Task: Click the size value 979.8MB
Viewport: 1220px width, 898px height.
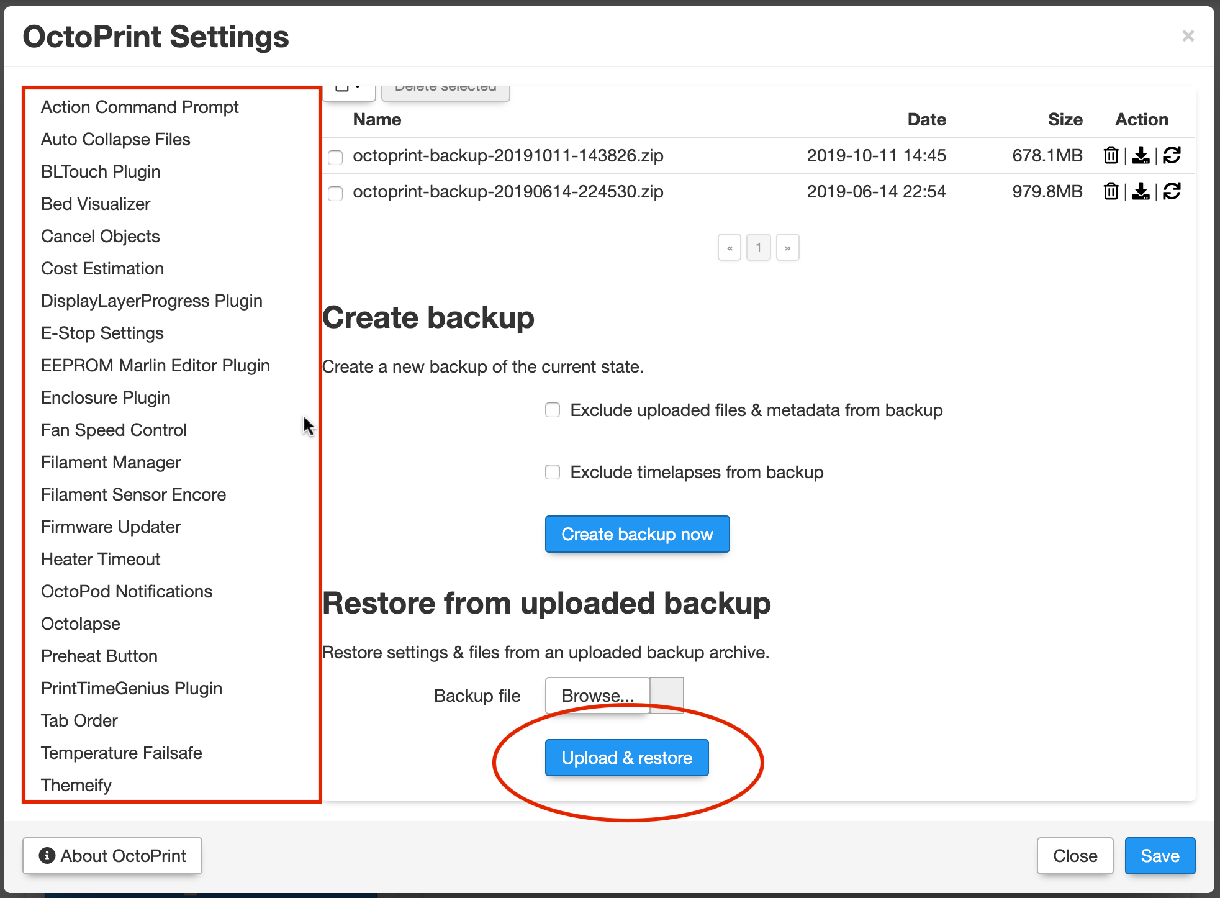Action: pos(1047,191)
